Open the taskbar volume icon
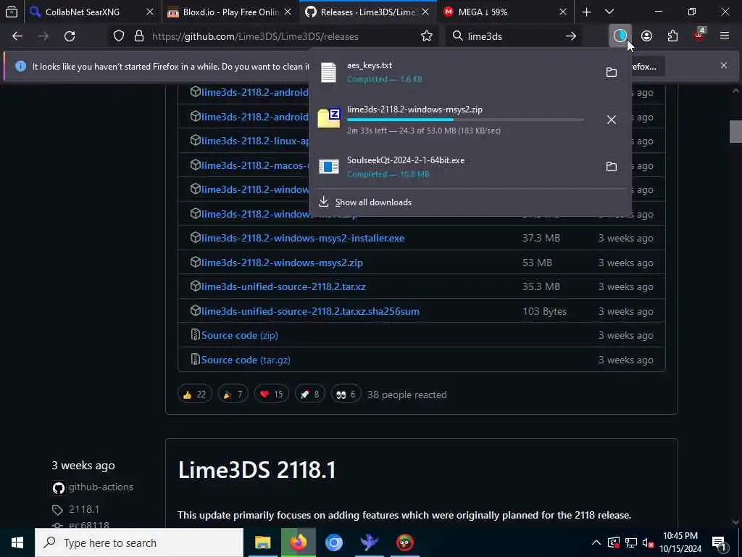The height and width of the screenshot is (557, 742). point(648,542)
